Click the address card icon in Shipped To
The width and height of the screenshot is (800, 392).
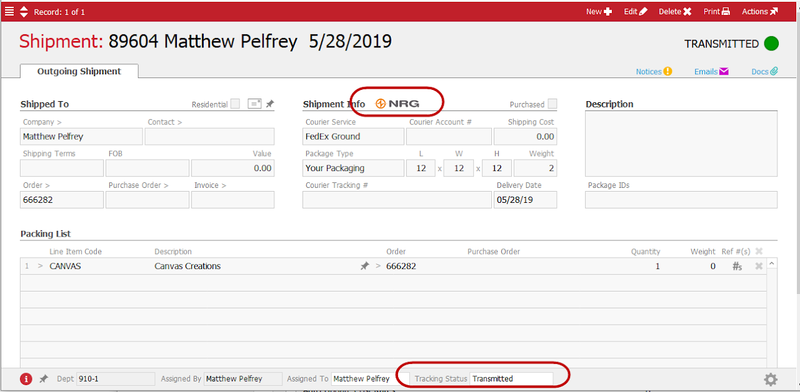[x=254, y=104]
